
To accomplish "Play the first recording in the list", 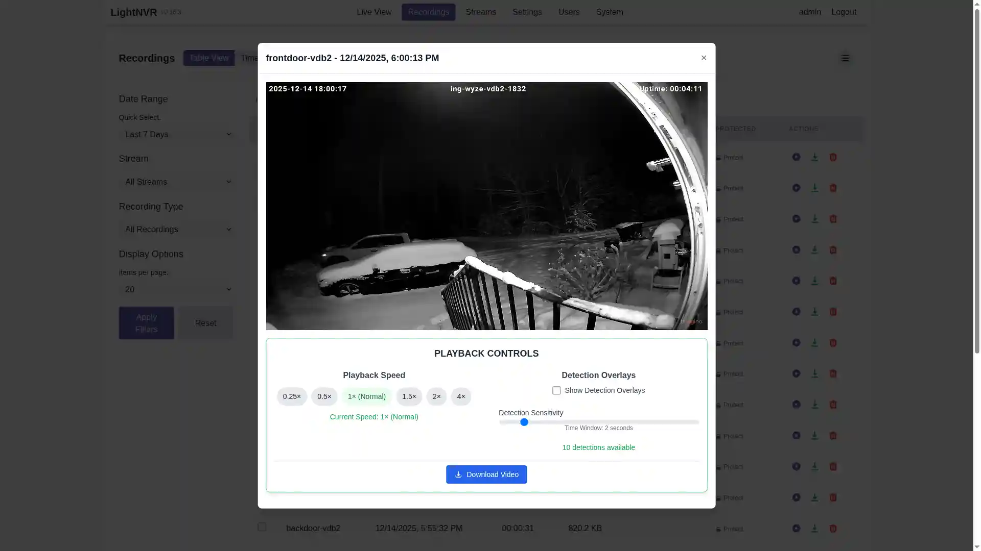I will tap(796, 157).
